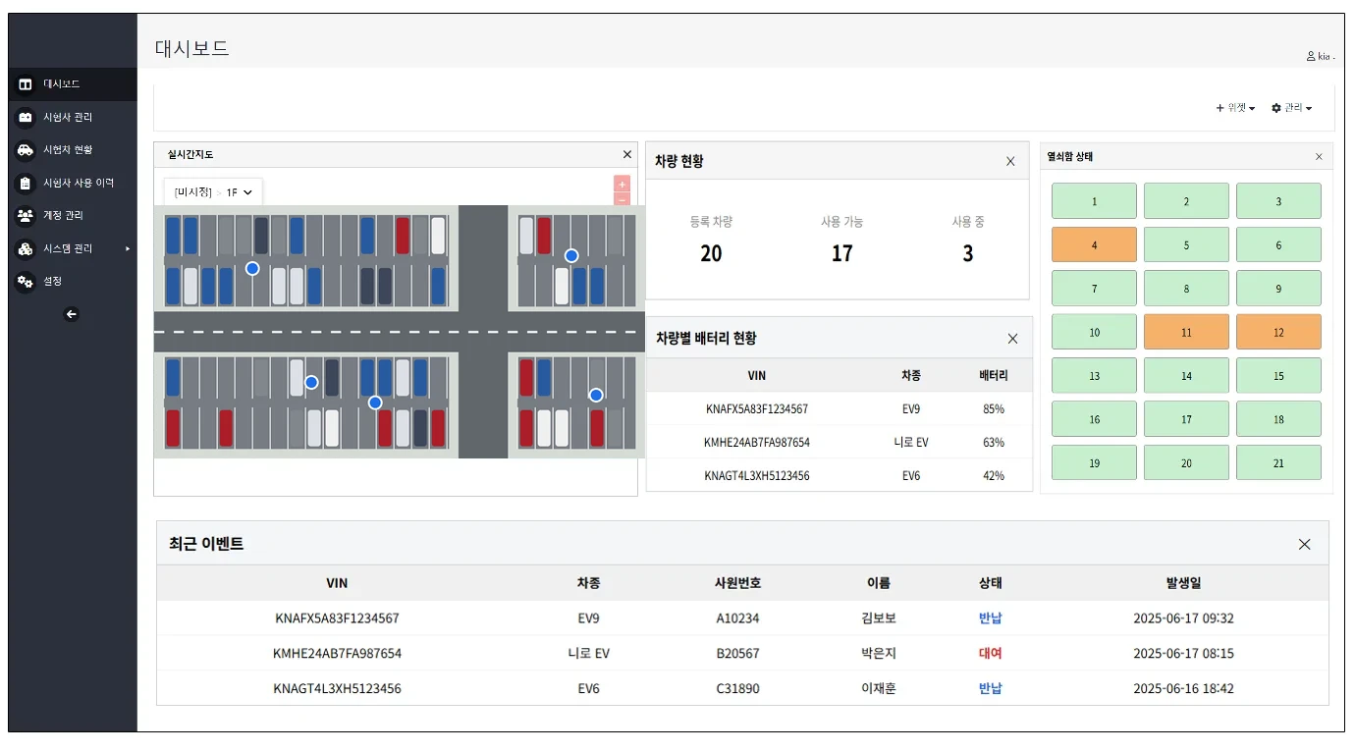
Task: Expand the 시스템 관리 submenu arrow
Action: (x=128, y=249)
